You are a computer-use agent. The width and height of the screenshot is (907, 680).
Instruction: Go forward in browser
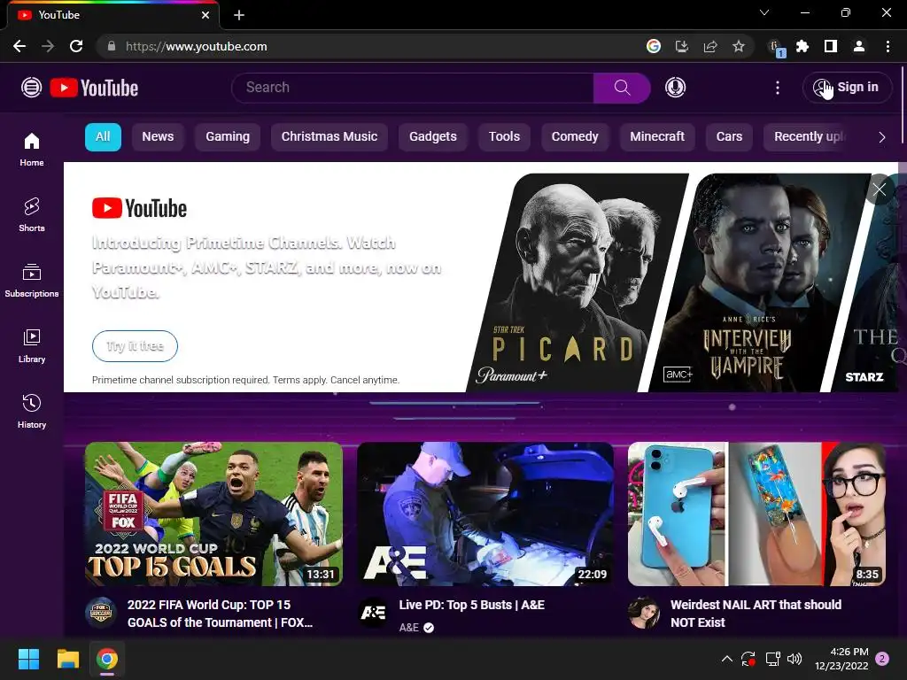(48, 46)
